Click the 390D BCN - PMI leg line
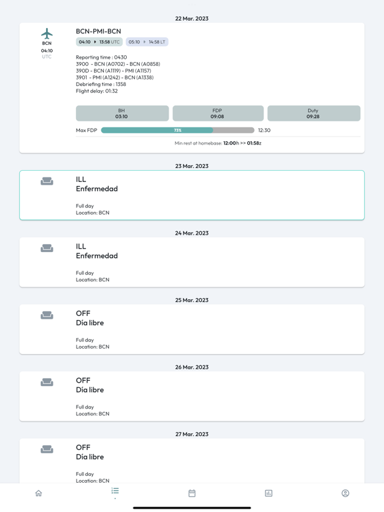Image resolution: width=384 pixels, height=512 pixels. coord(113,71)
